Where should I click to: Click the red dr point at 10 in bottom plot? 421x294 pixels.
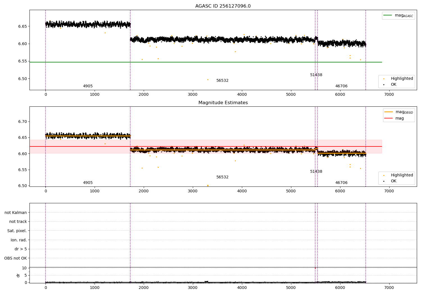coord(315,268)
